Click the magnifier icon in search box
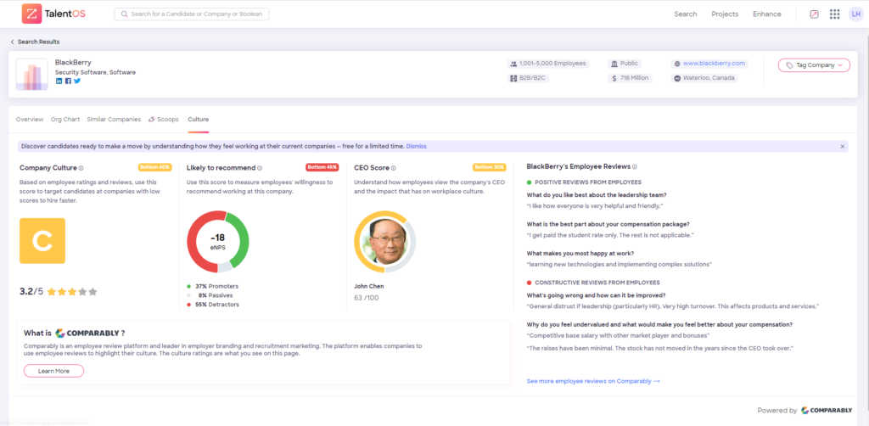Viewport: 869px width, 426px height. pyautogui.click(x=124, y=14)
